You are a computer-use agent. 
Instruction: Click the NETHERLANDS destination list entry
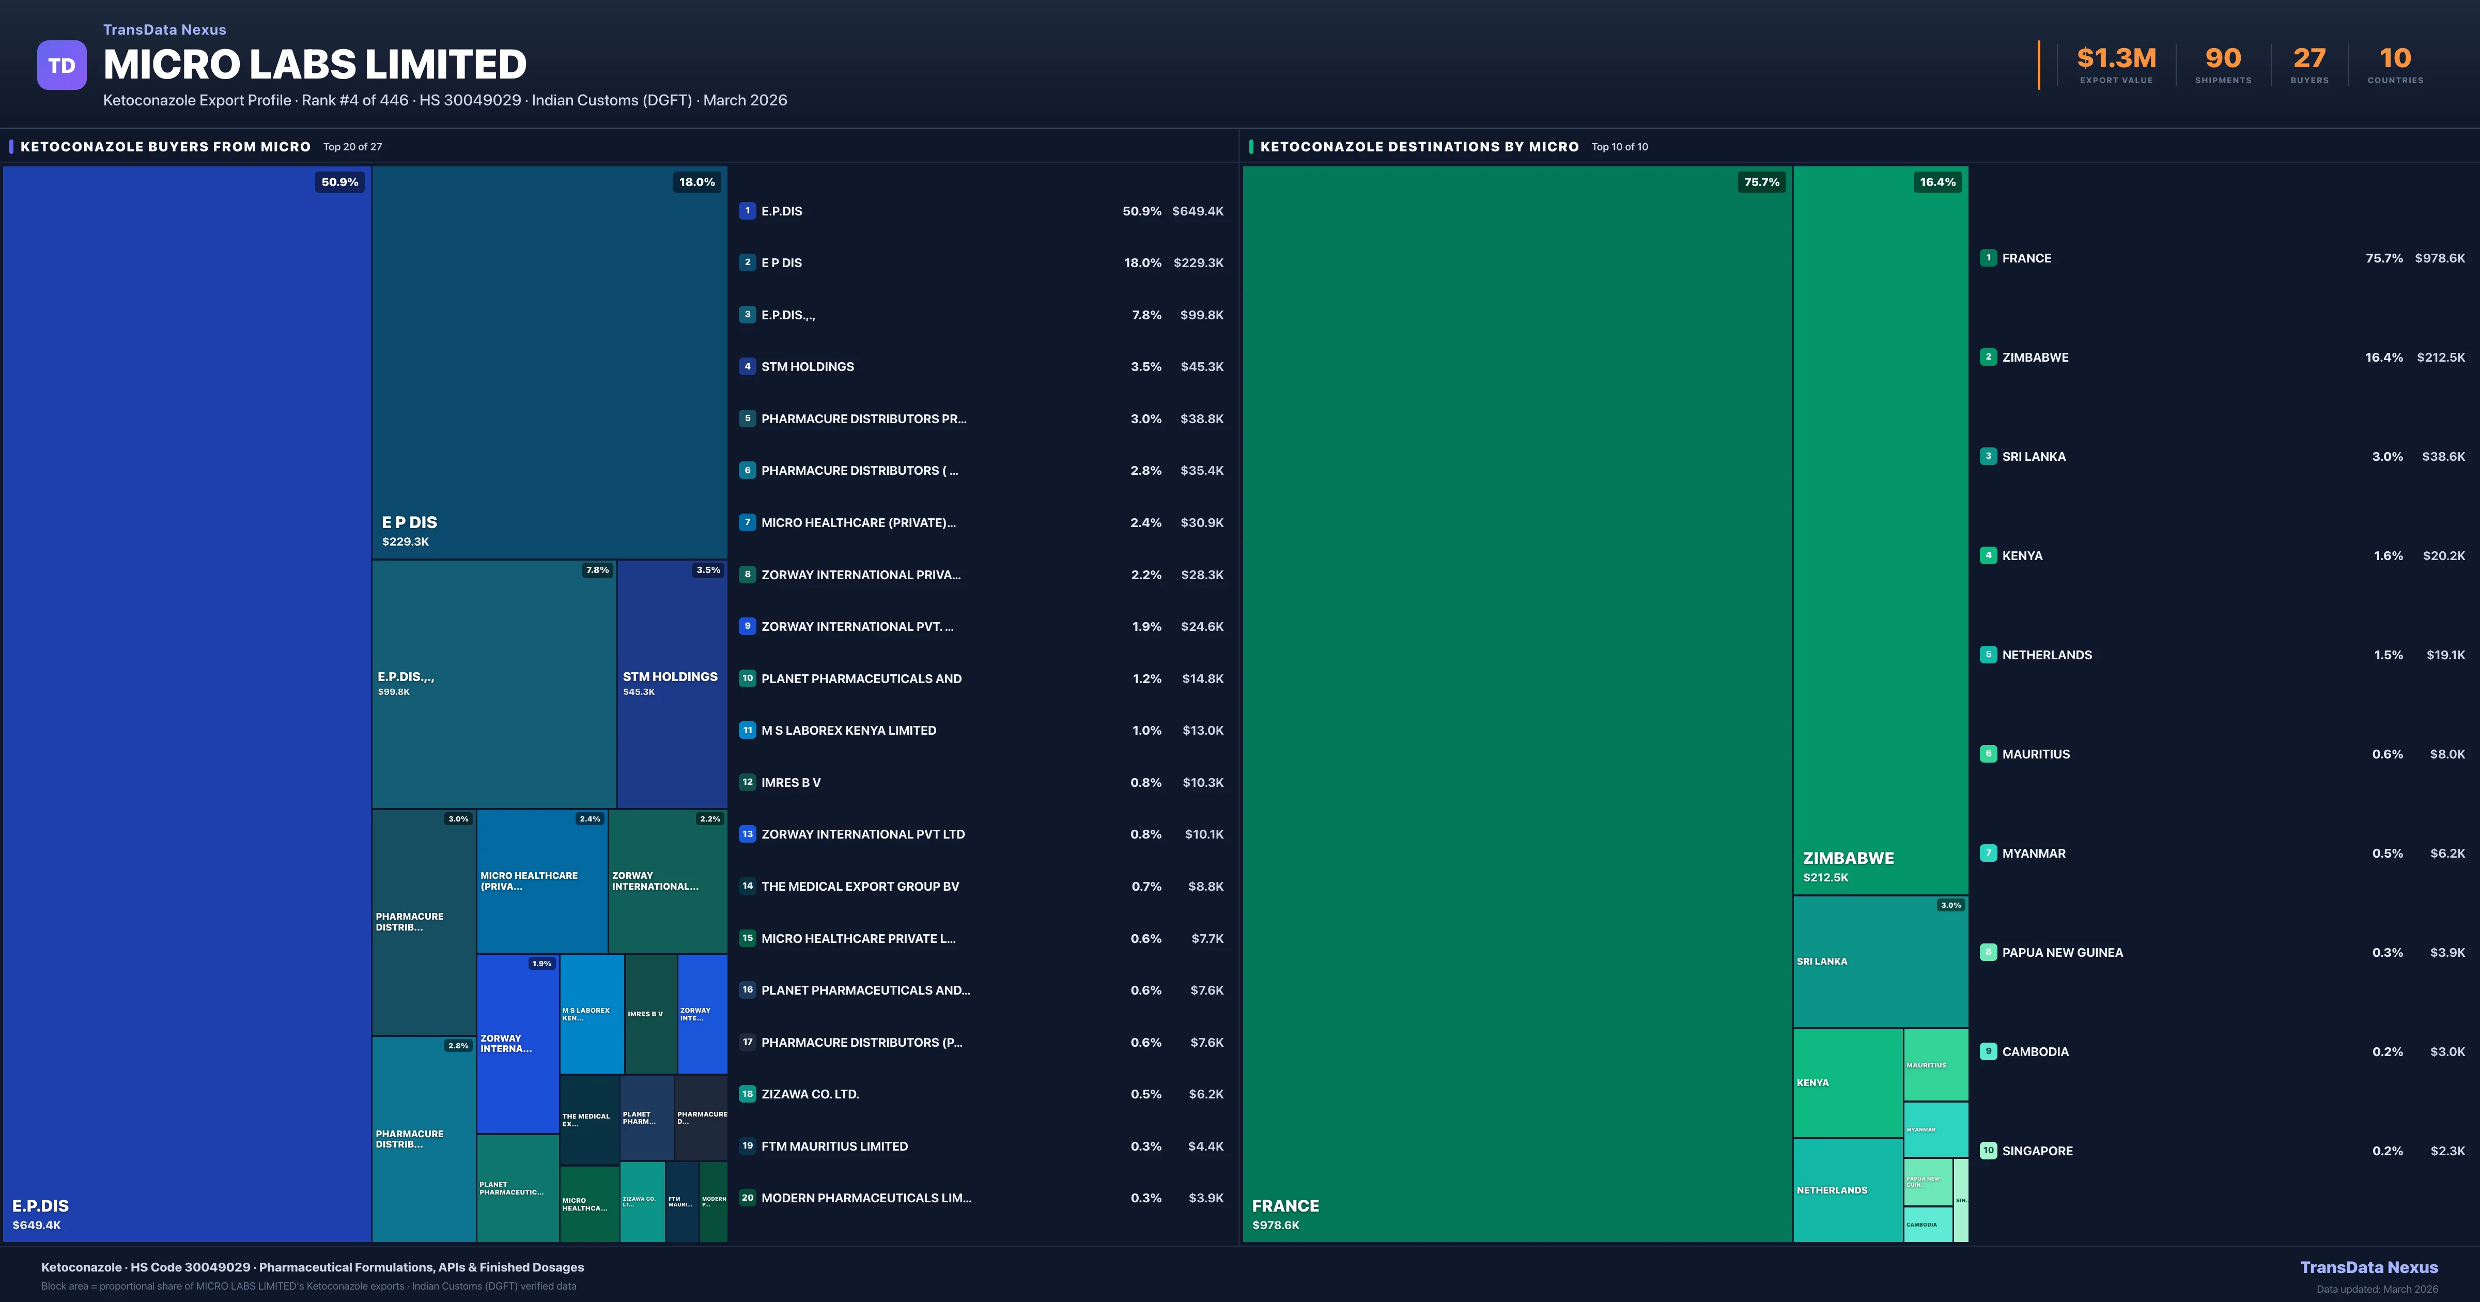[x=2047, y=655]
